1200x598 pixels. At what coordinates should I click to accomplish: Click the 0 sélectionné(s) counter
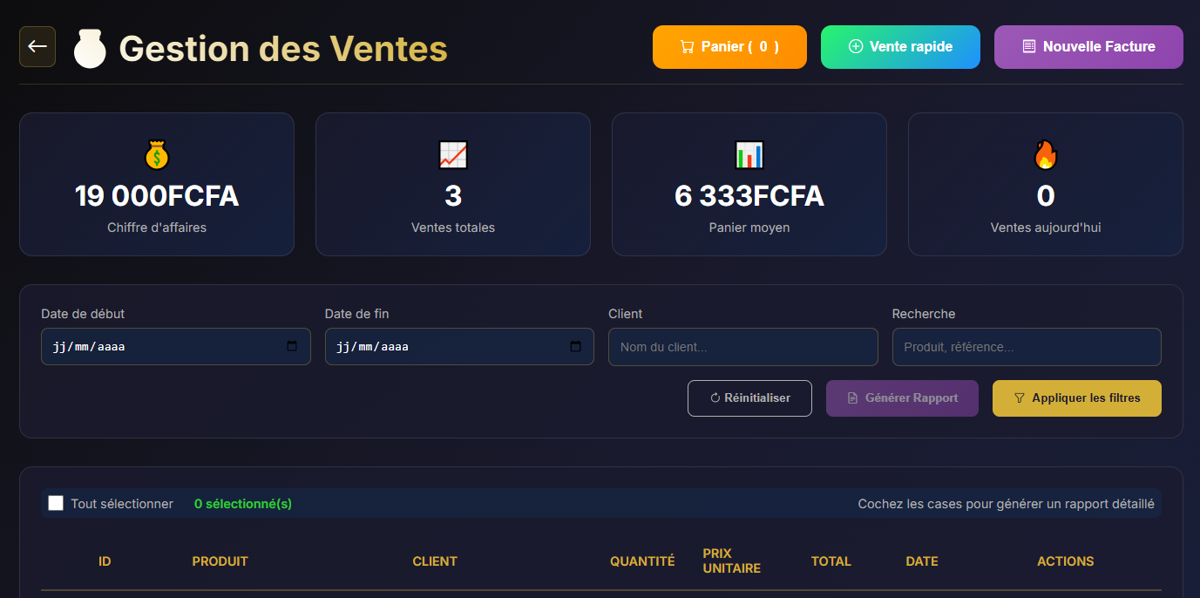click(243, 504)
